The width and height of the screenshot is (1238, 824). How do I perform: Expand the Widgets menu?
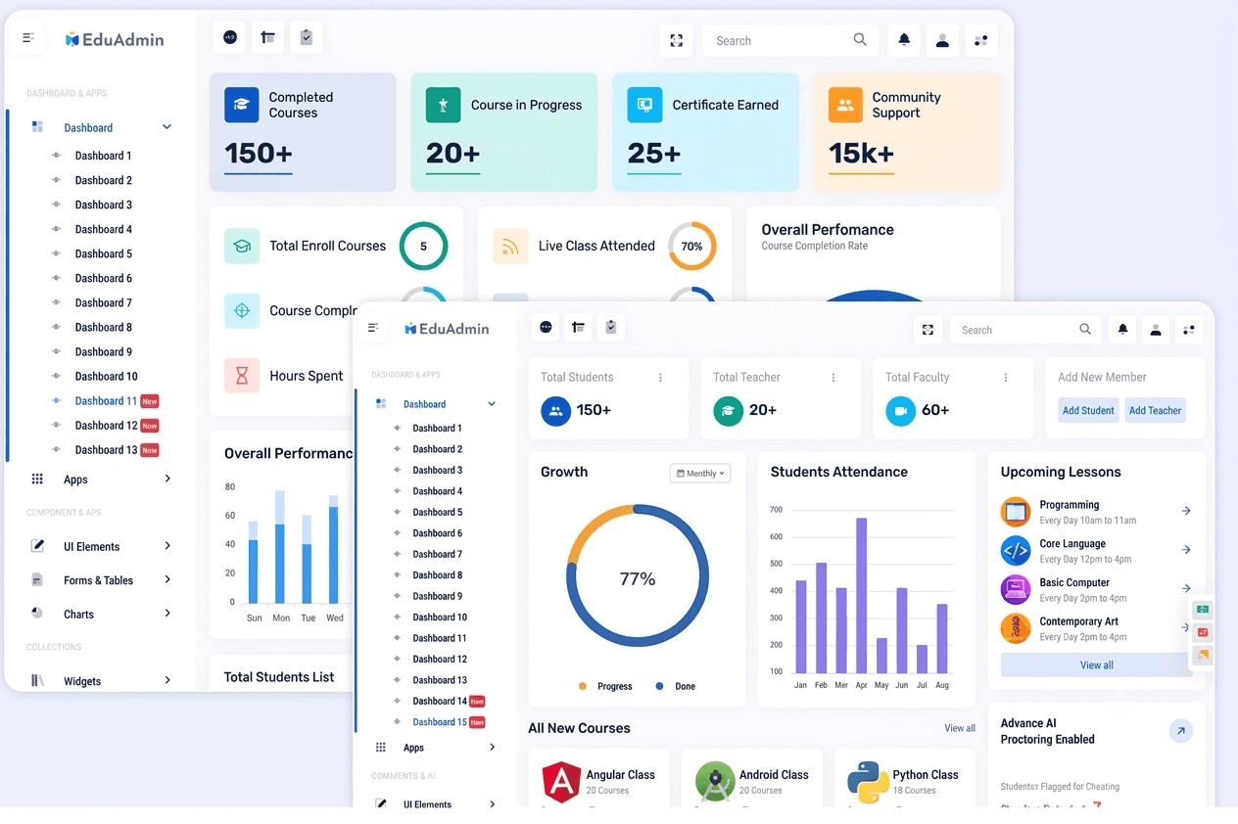pyautogui.click(x=167, y=680)
